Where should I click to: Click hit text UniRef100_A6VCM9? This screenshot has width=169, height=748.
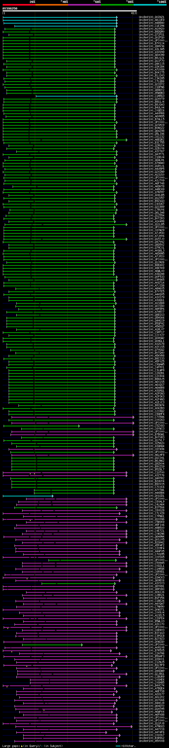click(x=151, y=55)
